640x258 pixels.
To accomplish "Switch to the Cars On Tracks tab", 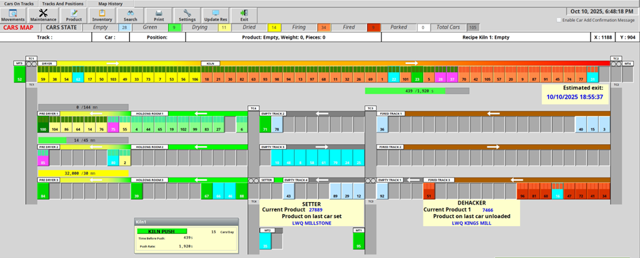I will click(19, 4).
